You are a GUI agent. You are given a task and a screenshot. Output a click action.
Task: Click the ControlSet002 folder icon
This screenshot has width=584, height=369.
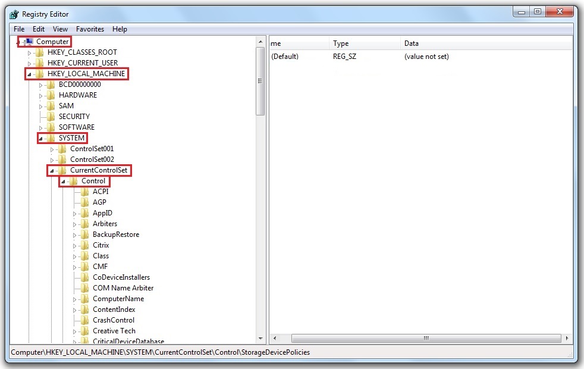click(62, 160)
